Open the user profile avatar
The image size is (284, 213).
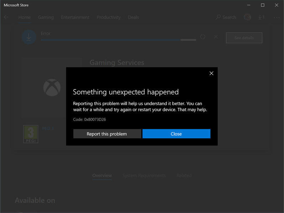247,17
